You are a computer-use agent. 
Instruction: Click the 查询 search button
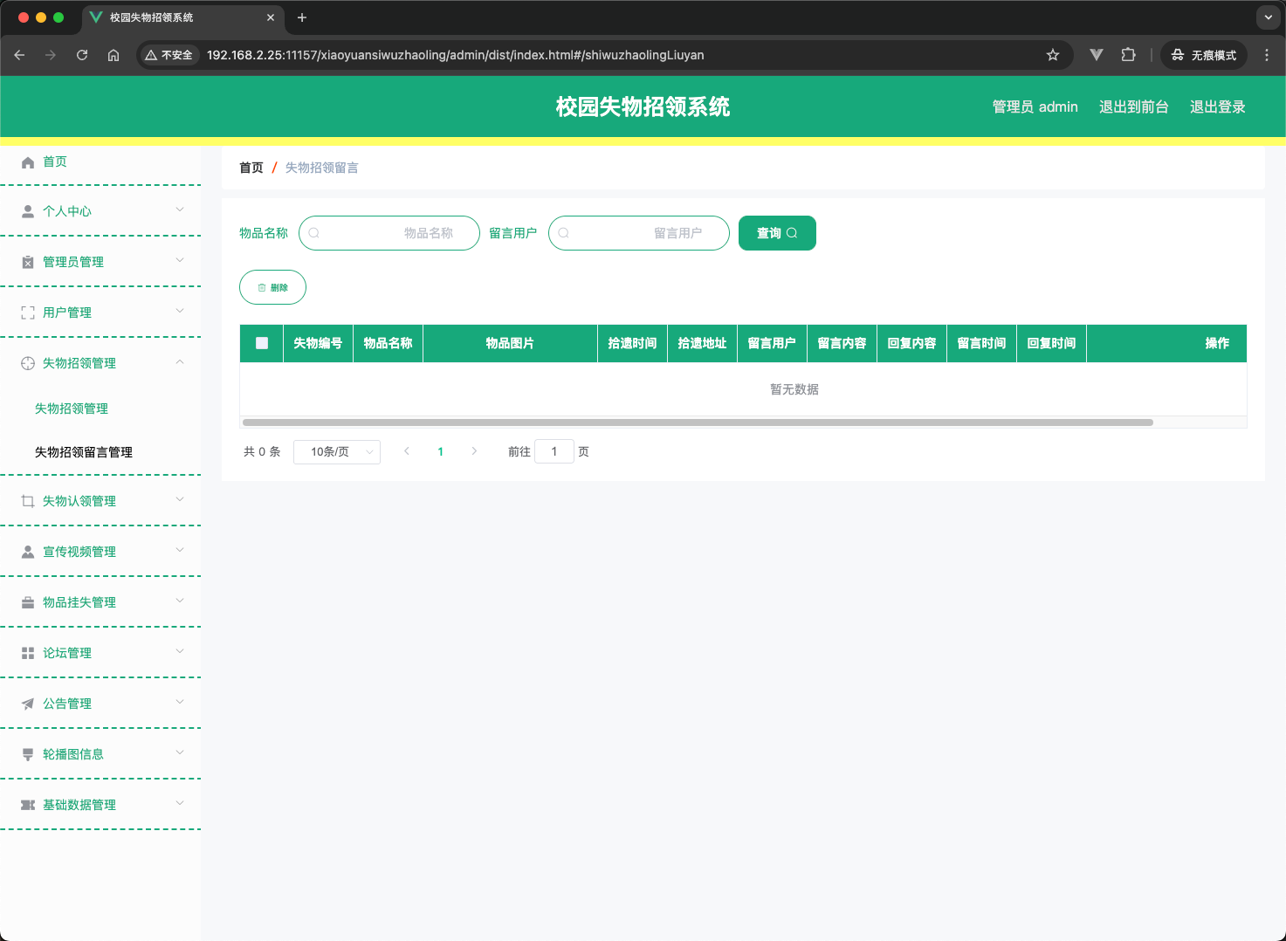777,233
